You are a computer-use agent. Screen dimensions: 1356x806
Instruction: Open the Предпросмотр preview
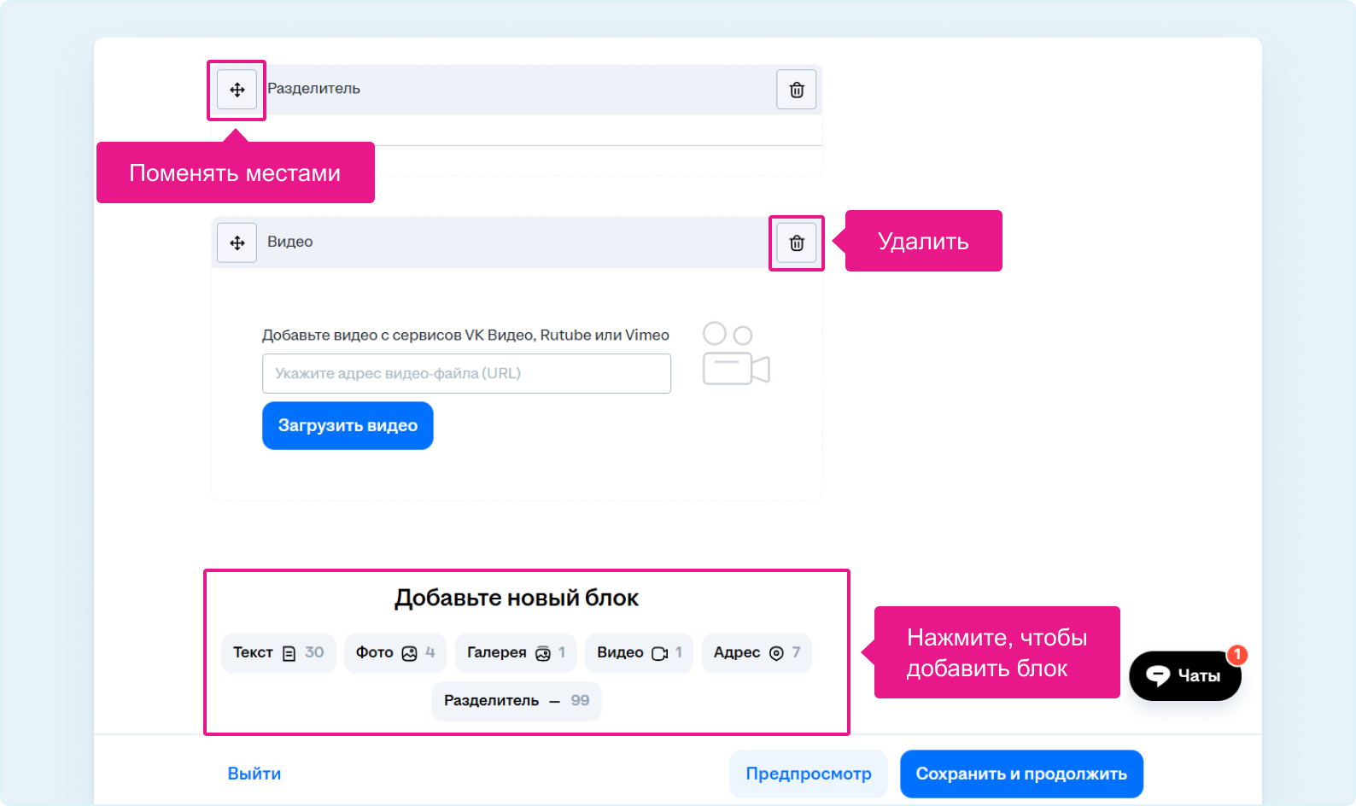808,774
